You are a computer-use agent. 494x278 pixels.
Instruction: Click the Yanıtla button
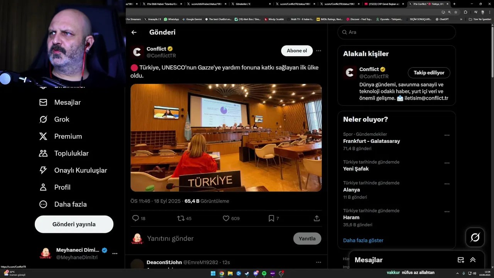[x=307, y=239]
